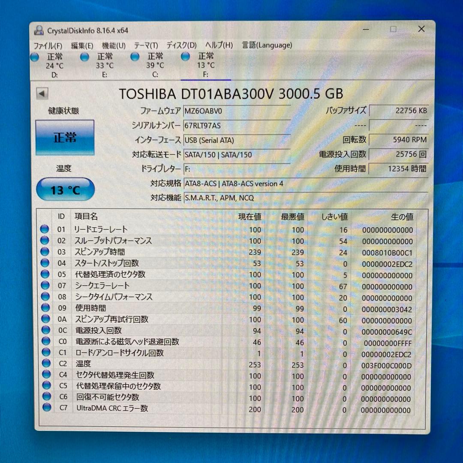
Task: Click status orb for row 07 seek error rate
Action: click(45, 285)
